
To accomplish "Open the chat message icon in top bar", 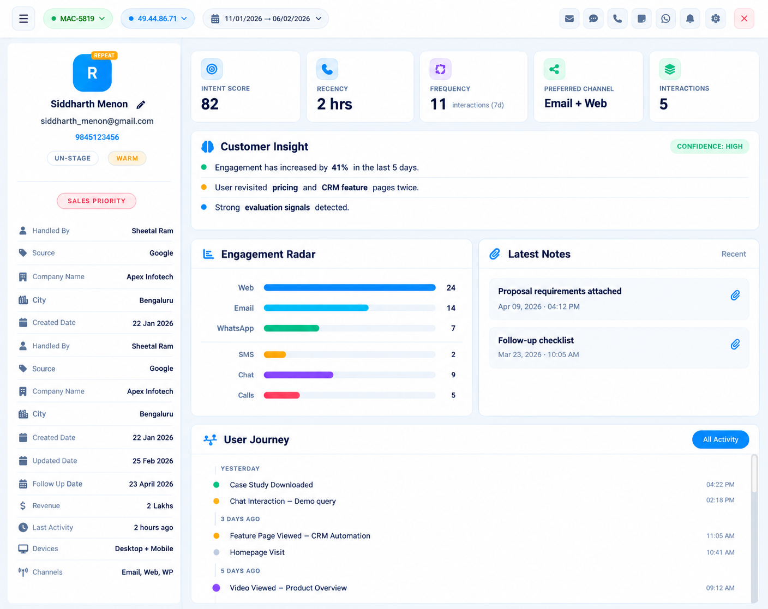I will click(593, 19).
